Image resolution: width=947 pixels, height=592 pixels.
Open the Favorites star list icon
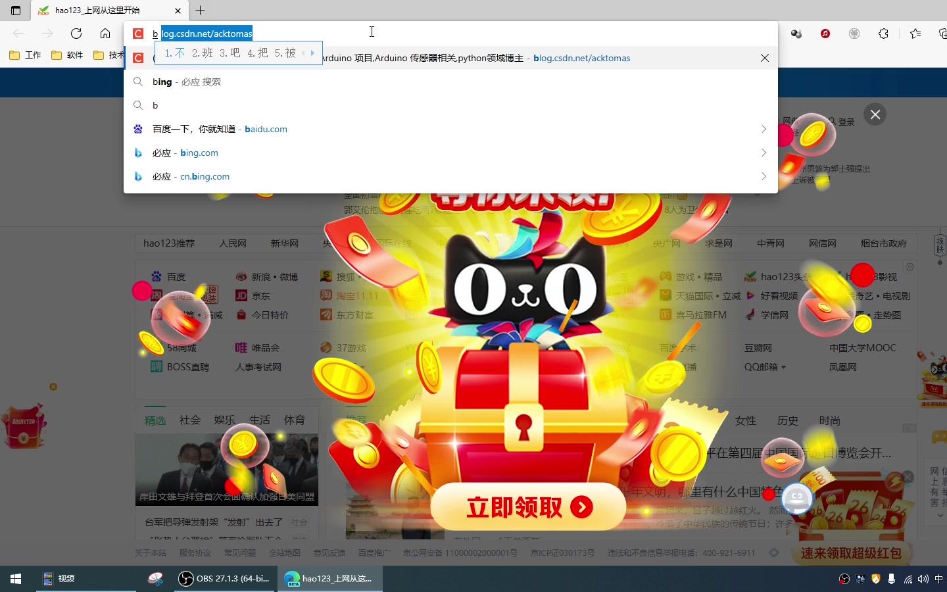[915, 34]
